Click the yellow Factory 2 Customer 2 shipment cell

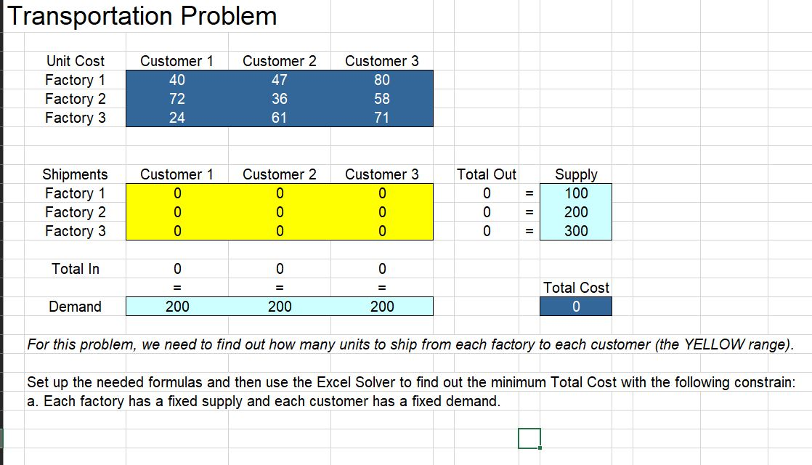(x=279, y=211)
